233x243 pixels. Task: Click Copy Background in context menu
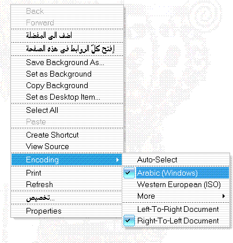click(67, 86)
